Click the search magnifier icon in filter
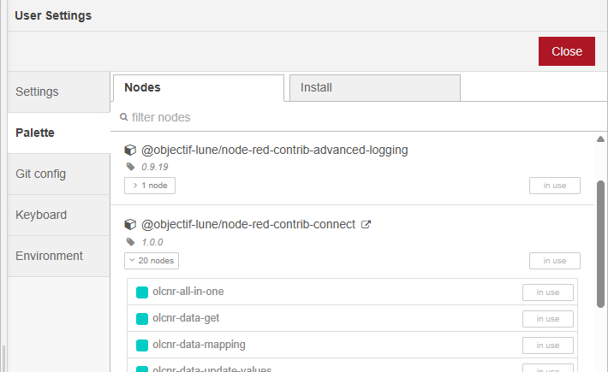 point(124,117)
